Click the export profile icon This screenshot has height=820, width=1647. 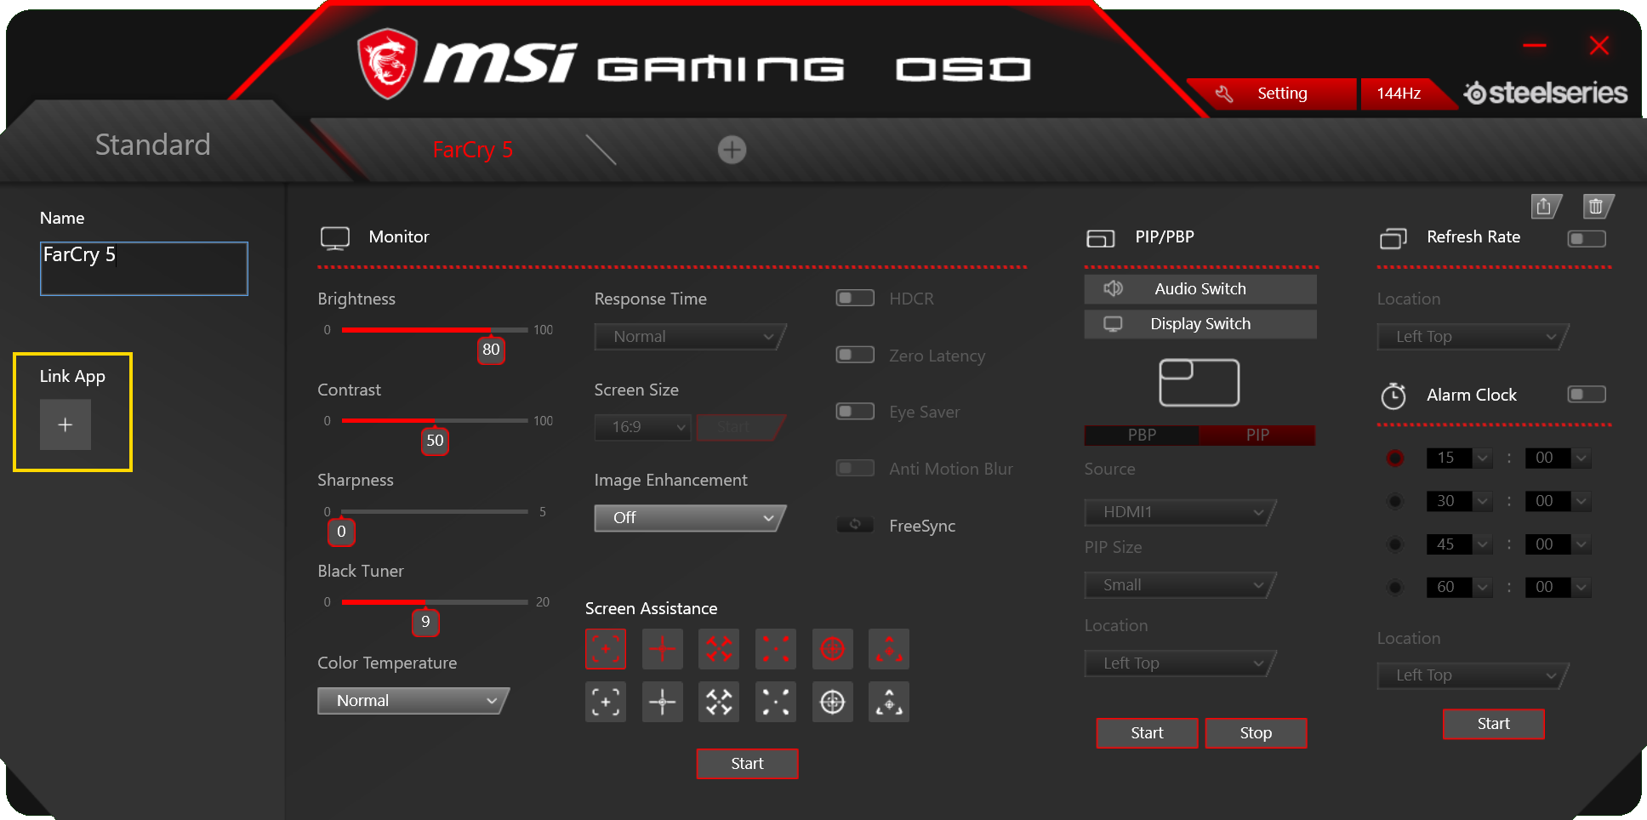click(1545, 206)
